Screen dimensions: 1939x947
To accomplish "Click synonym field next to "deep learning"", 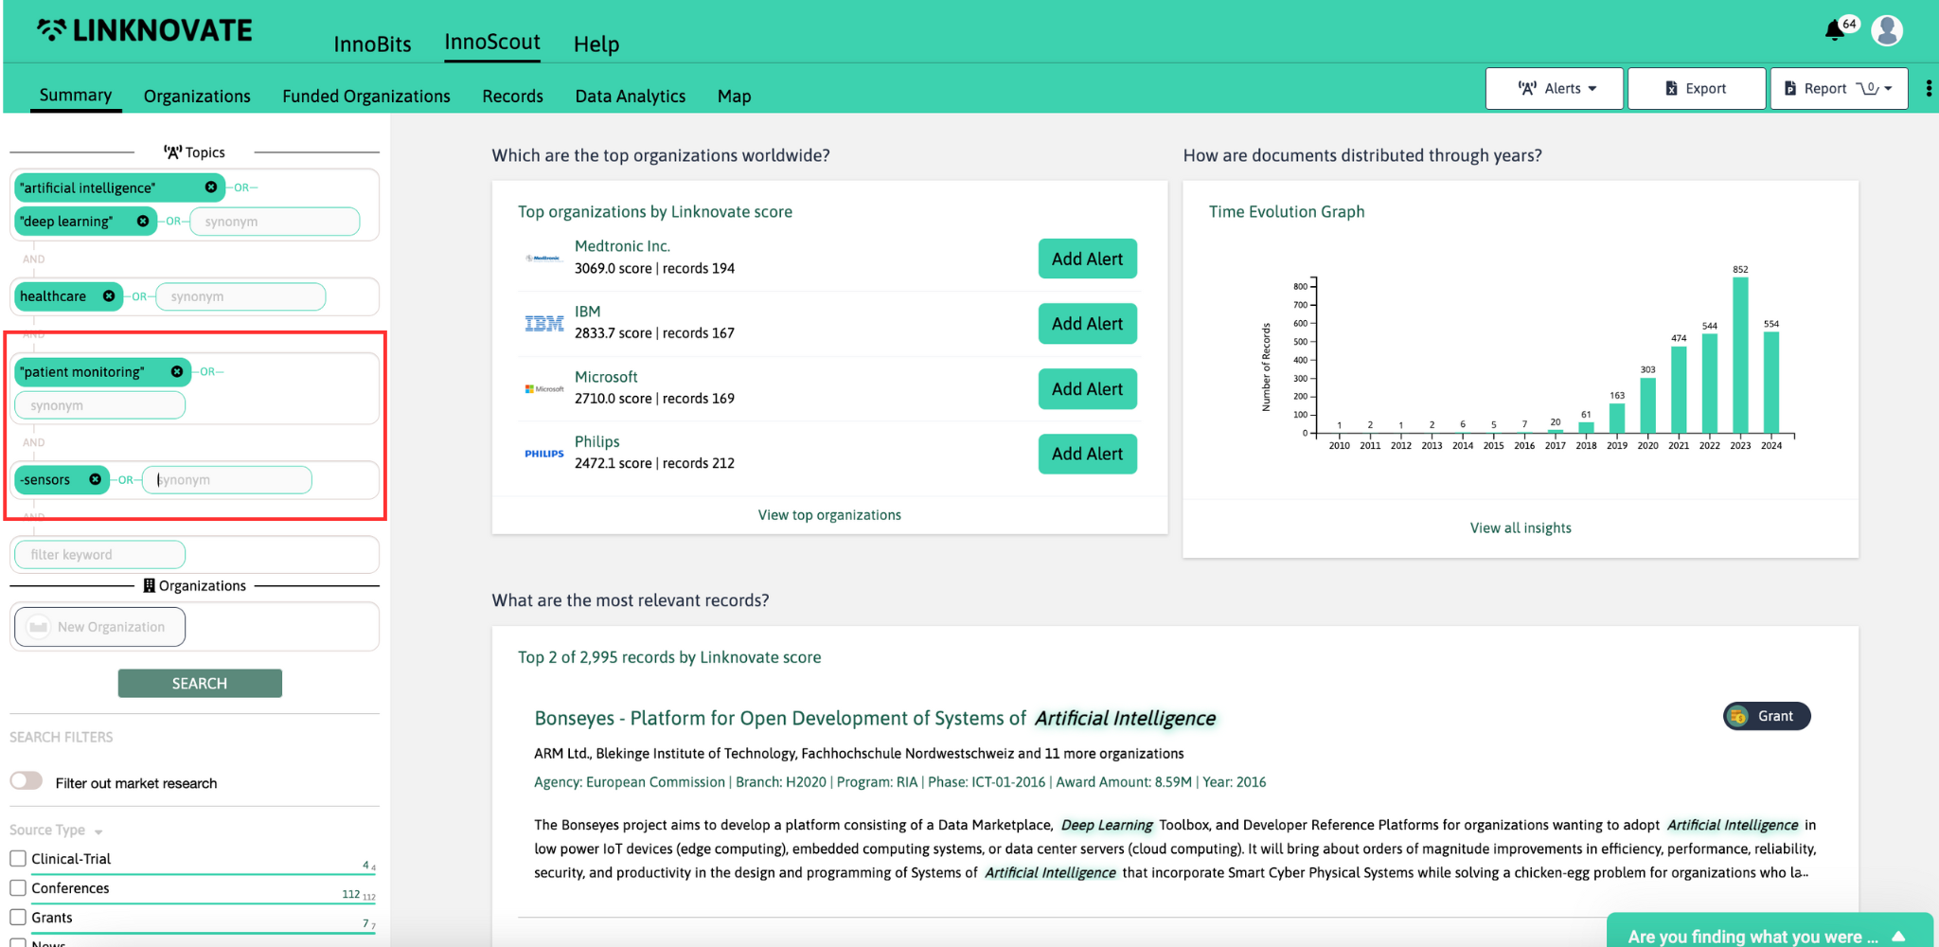I will (275, 222).
